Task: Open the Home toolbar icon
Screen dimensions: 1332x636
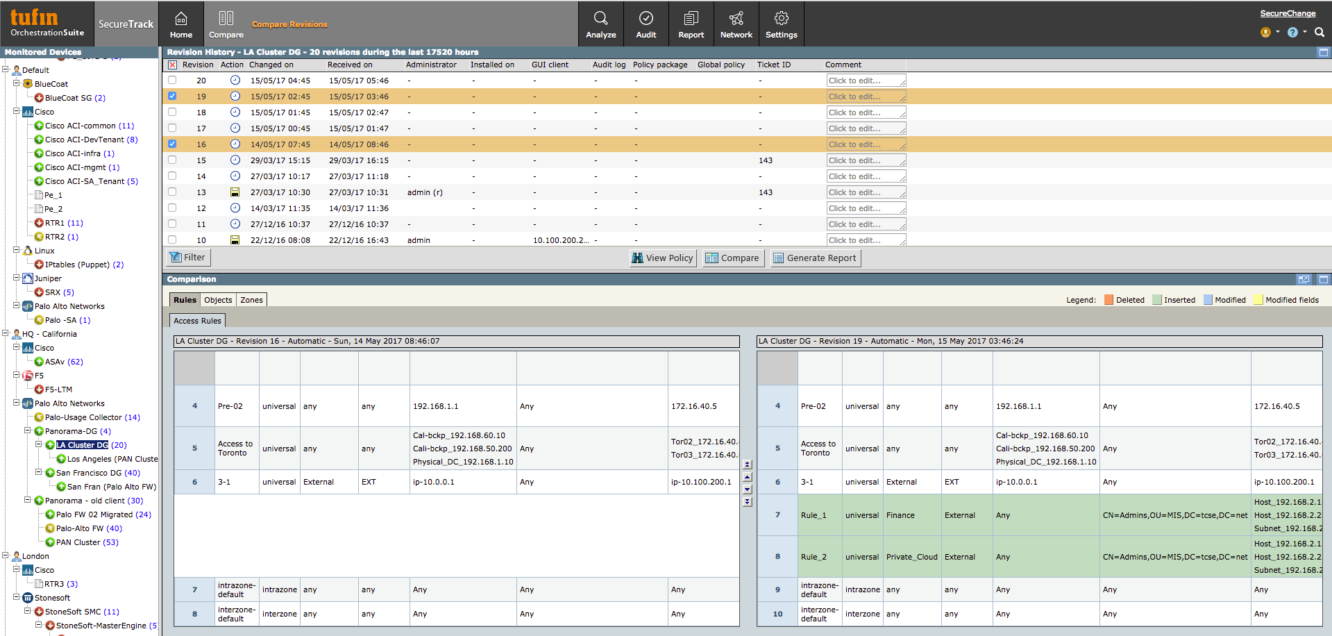Action: click(181, 24)
